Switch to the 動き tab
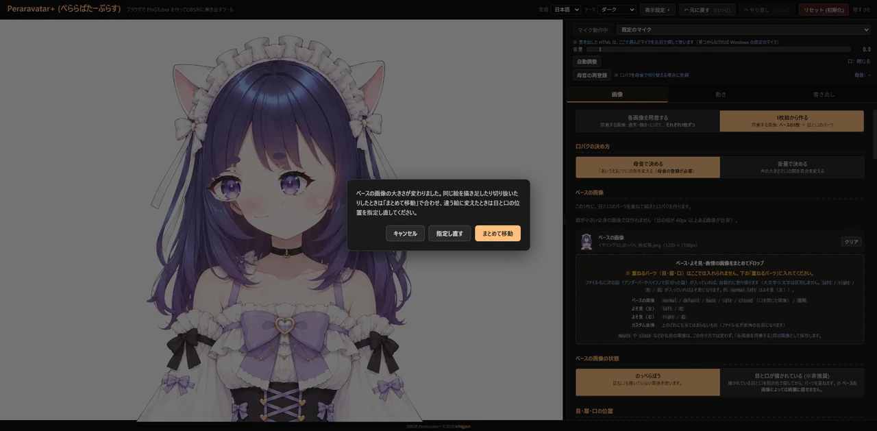The height and width of the screenshot is (431, 877). pyautogui.click(x=720, y=95)
